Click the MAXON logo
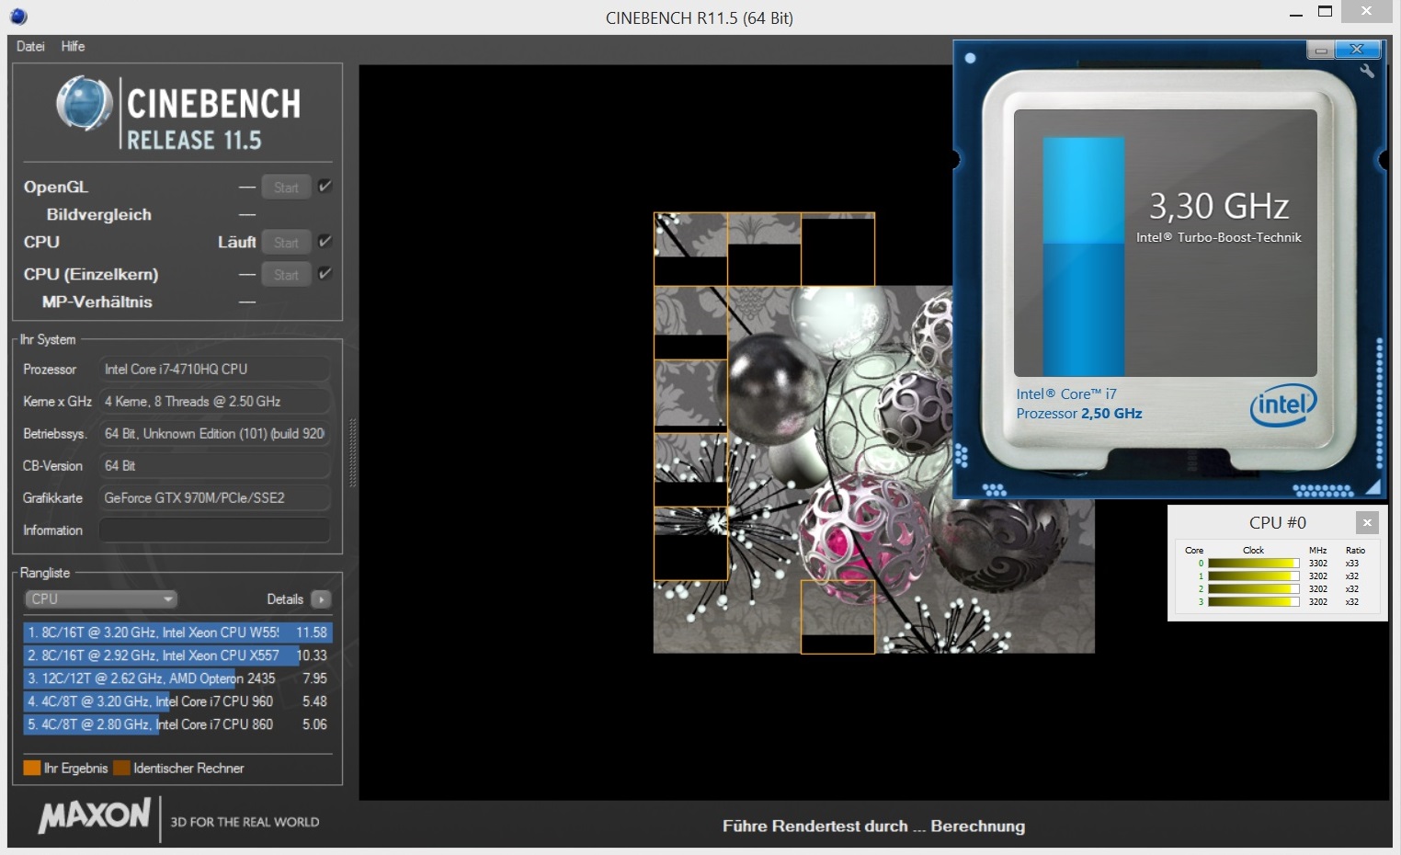This screenshot has height=855, width=1401. point(95,816)
